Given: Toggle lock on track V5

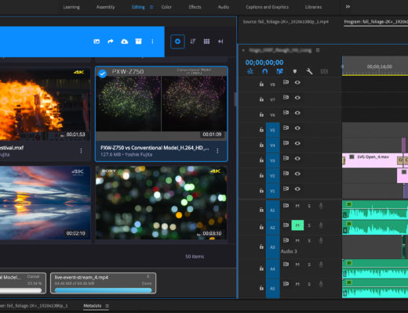Looking at the screenshot, I should pyautogui.click(x=261, y=129).
